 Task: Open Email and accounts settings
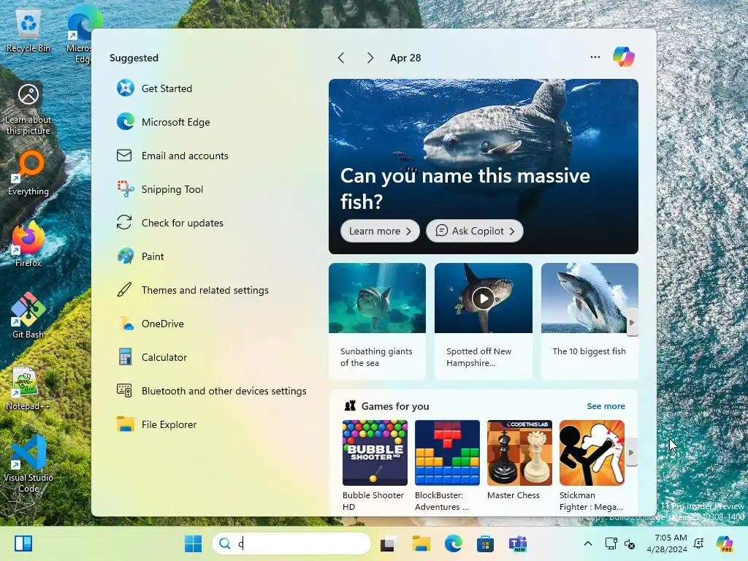[172, 156]
